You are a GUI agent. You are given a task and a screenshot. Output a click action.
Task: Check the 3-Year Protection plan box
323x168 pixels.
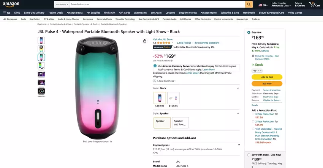pos(253,114)
